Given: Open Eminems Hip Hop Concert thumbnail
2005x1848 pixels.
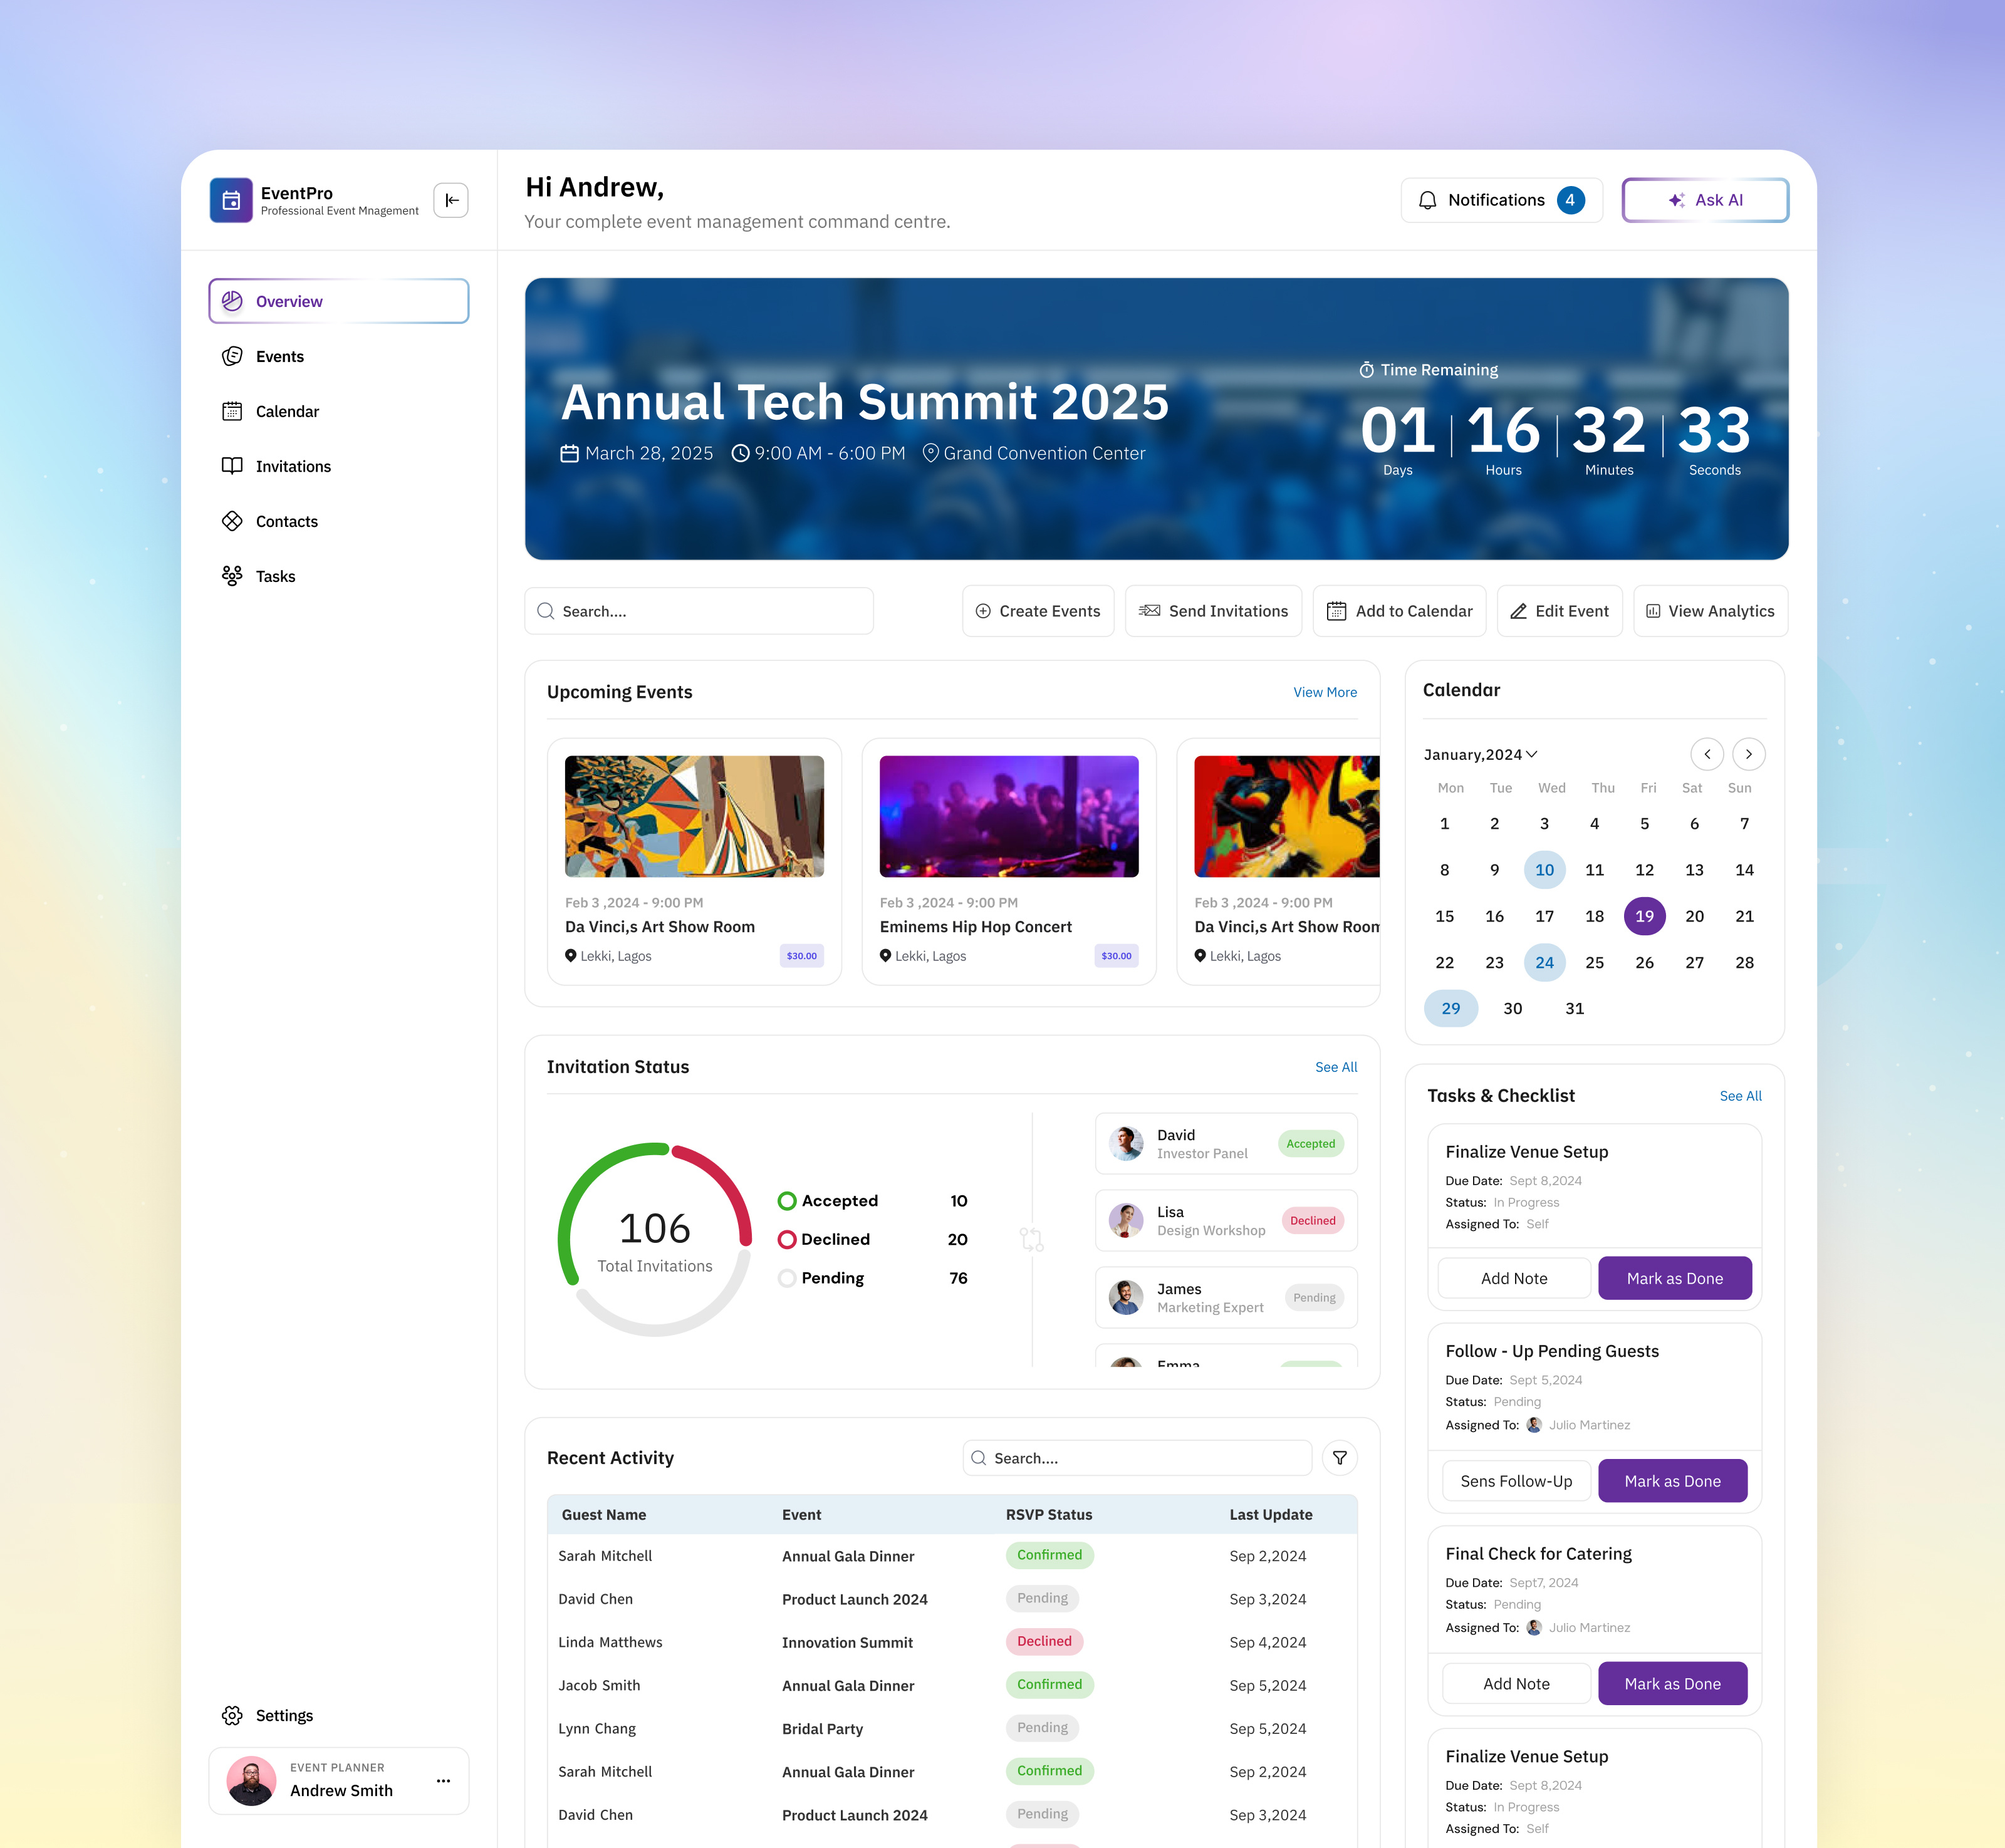Looking at the screenshot, I should click(1009, 816).
